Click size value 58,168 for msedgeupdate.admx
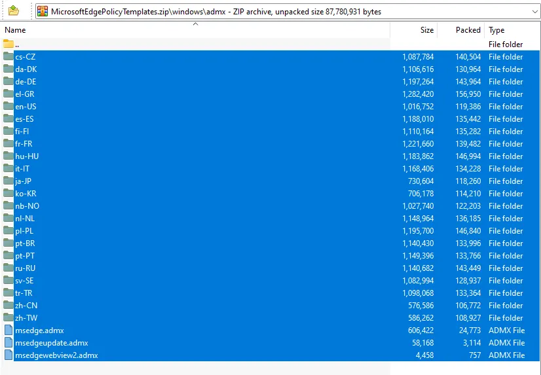The image size is (541, 375). coord(422,342)
